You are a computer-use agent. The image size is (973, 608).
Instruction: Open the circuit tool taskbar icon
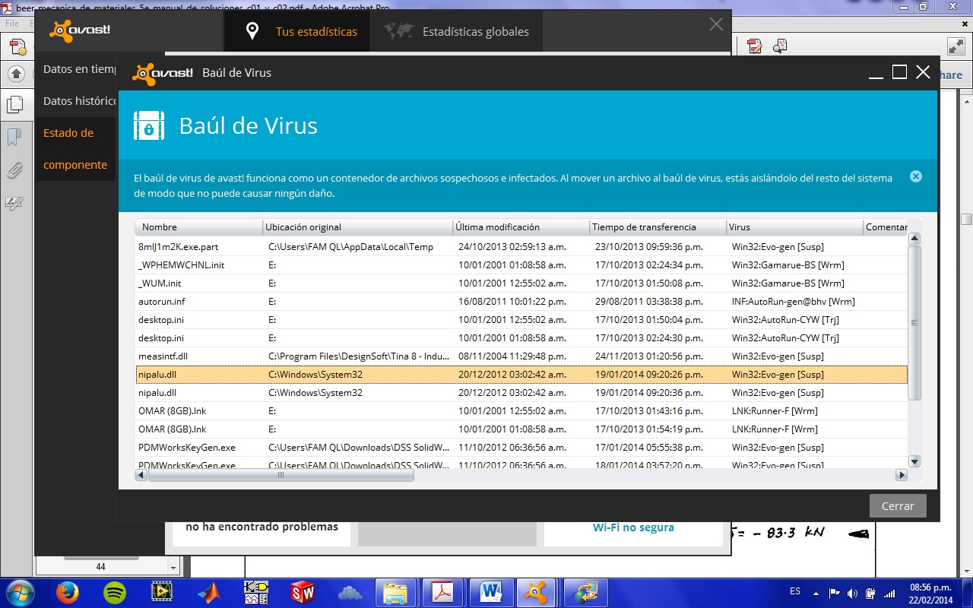(255, 593)
